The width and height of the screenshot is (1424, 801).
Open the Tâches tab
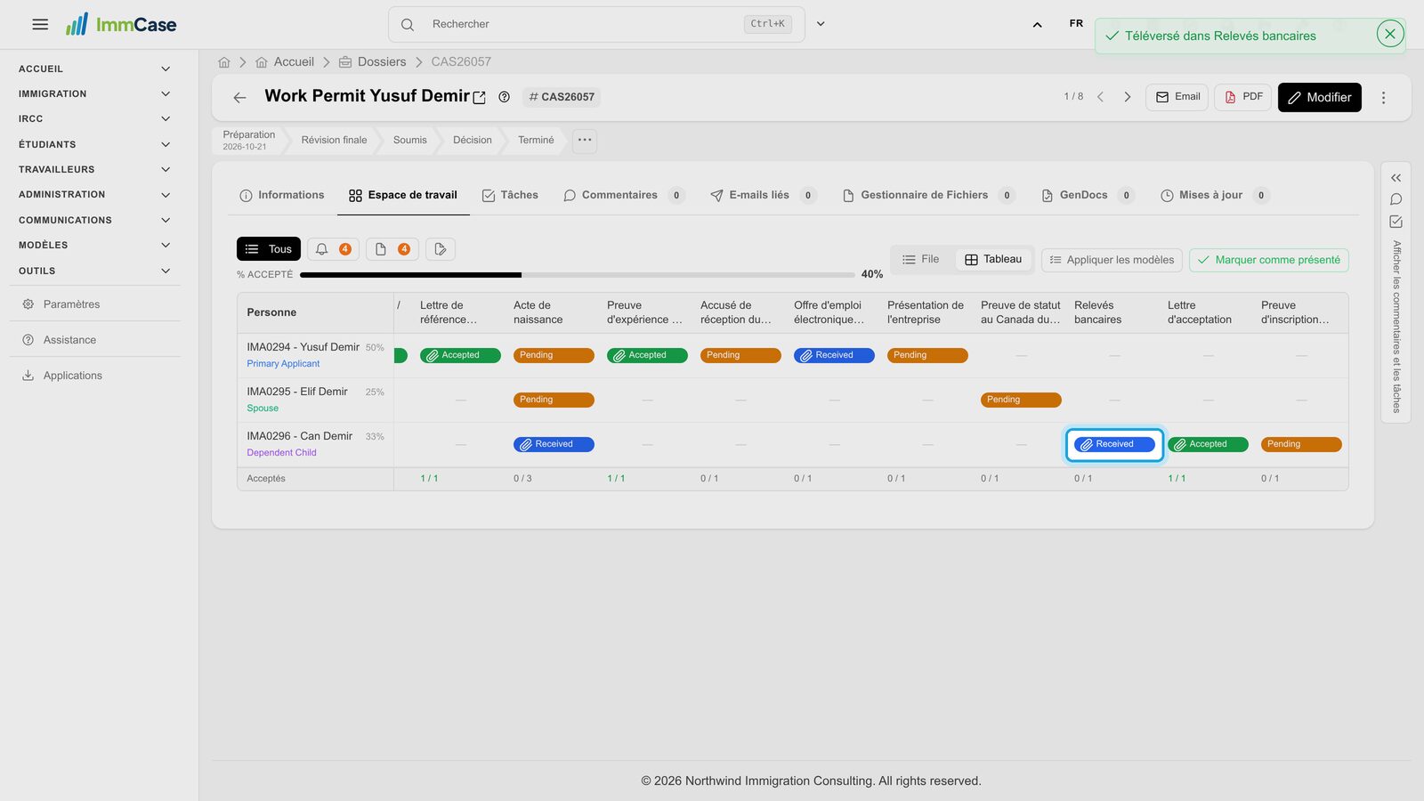coord(510,195)
